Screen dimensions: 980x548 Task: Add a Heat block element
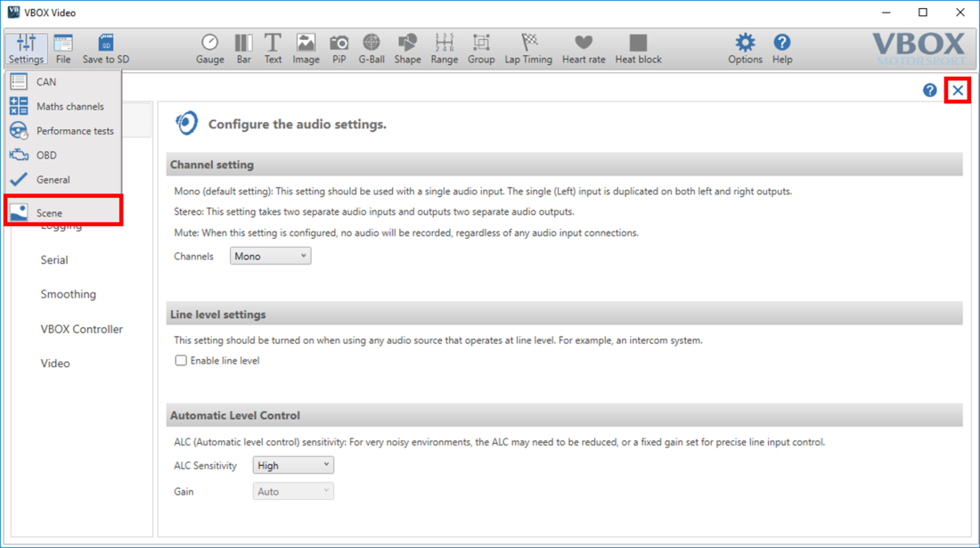coord(638,49)
